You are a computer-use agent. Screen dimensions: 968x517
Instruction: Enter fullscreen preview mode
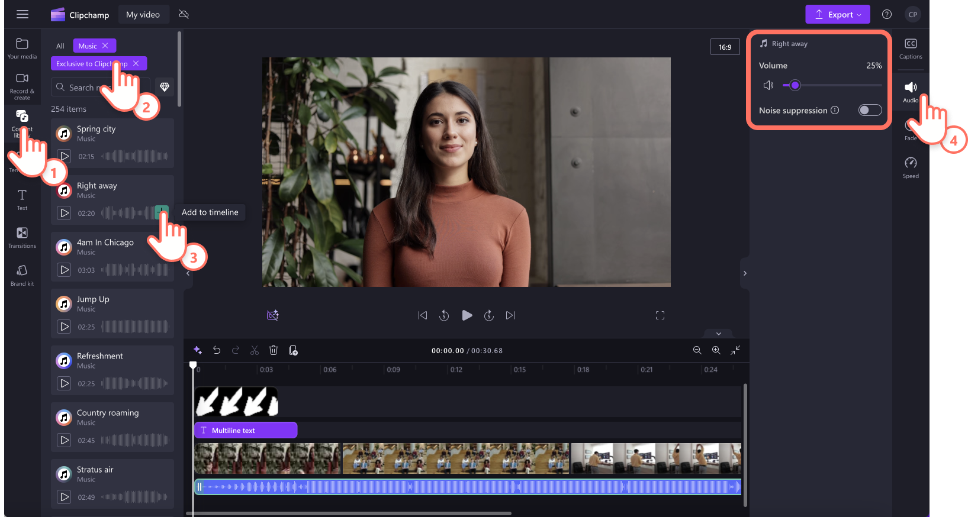click(660, 315)
